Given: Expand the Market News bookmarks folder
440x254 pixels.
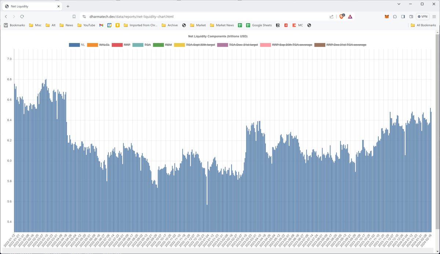Looking at the screenshot, I should point(222,25).
